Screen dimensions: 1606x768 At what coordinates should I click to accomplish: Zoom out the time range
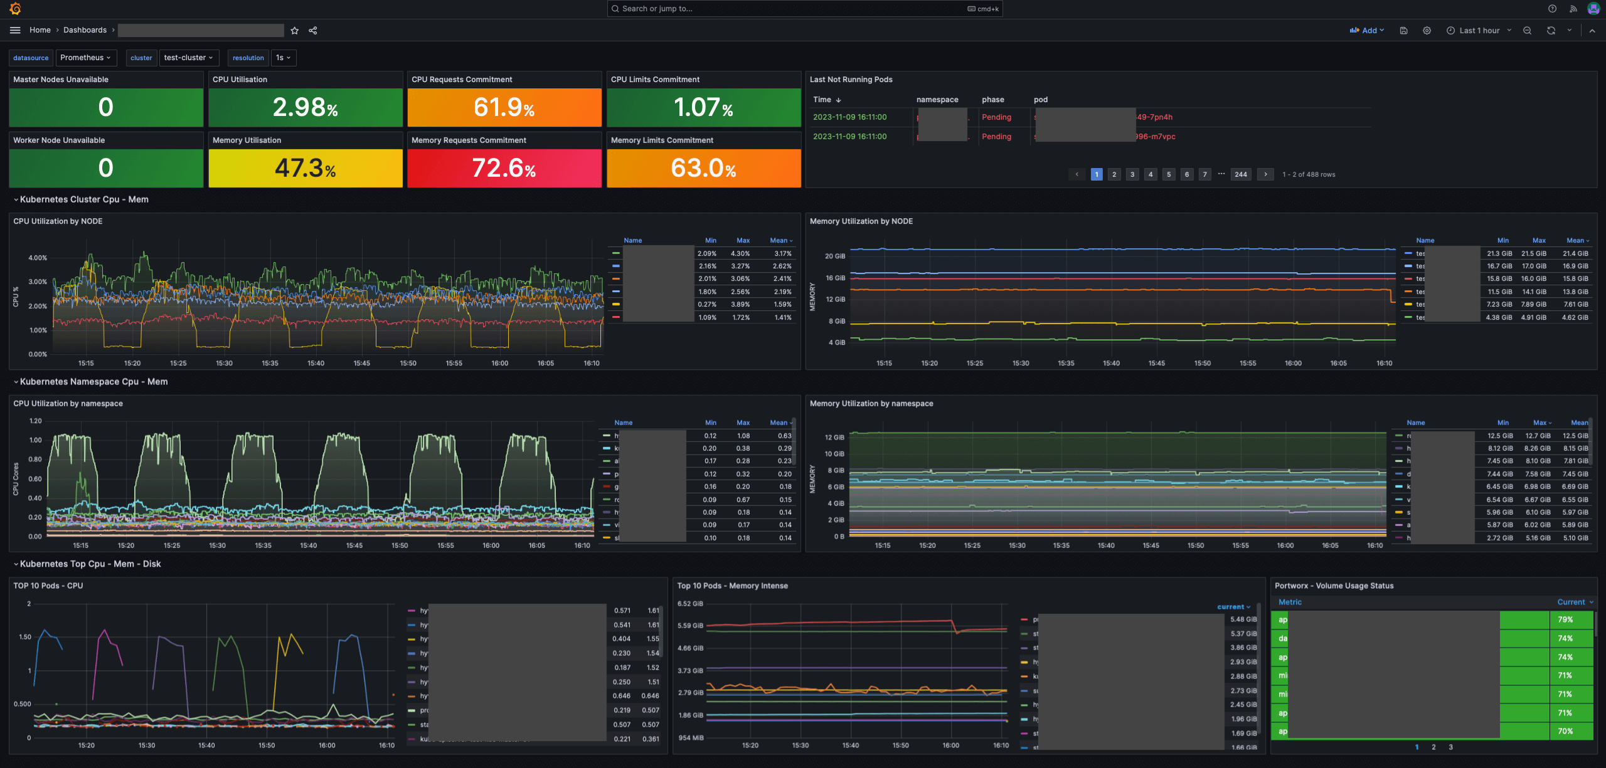[1527, 30]
